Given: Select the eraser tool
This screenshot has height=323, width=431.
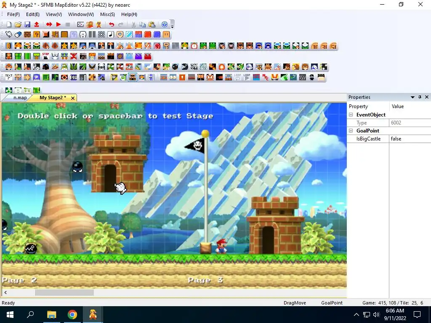Looking at the screenshot, I should point(18,34).
